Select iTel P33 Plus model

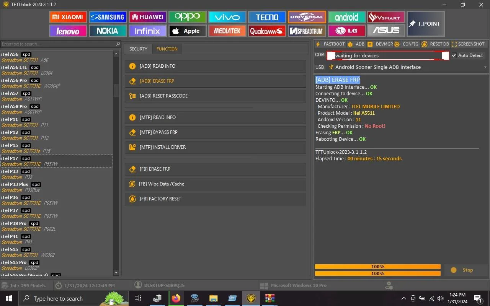pos(56,187)
